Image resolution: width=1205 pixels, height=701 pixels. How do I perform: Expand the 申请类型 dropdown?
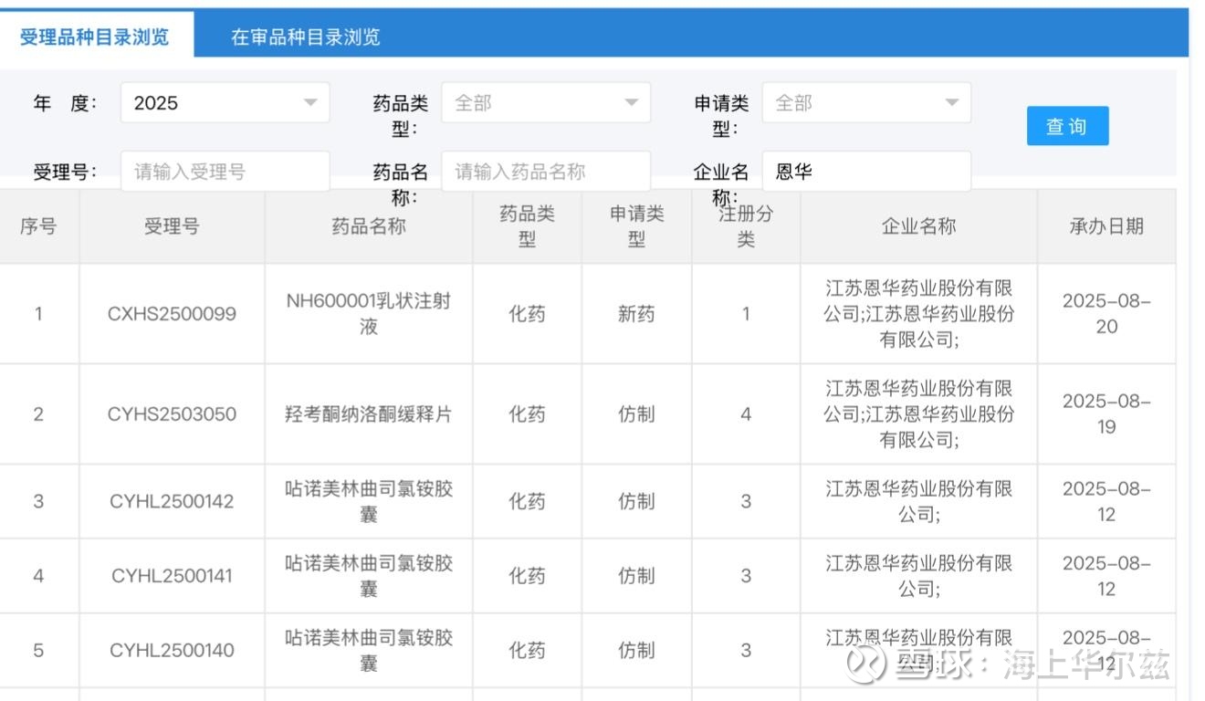tap(866, 103)
